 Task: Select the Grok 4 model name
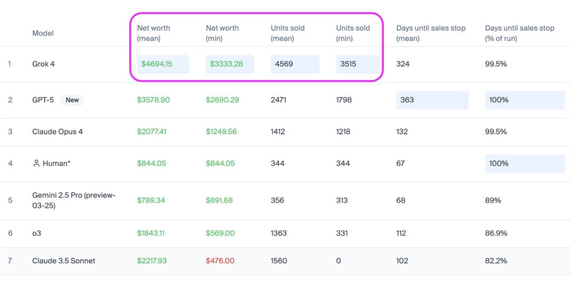click(x=43, y=64)
